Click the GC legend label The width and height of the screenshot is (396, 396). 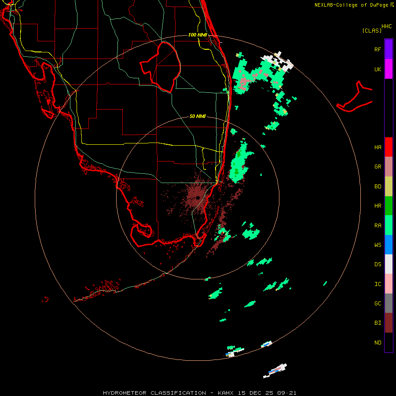click(x=378, y=303)
